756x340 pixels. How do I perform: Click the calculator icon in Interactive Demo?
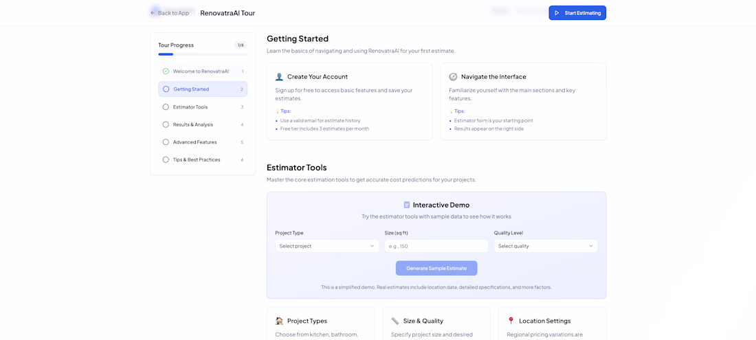click(407, 205)
